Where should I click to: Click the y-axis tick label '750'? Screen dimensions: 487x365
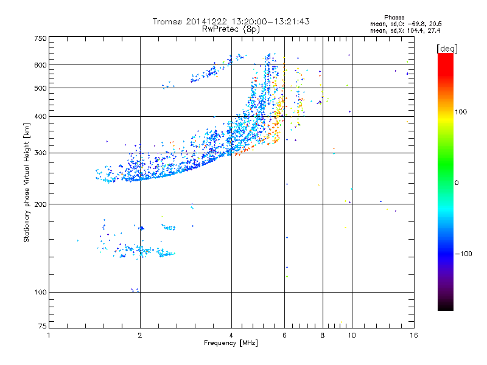point(41,38)
